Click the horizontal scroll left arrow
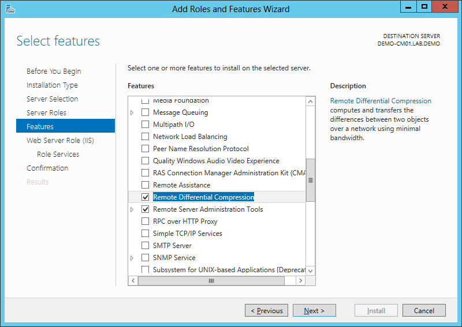Image resolution: width=462 pixels, height=327 pixels. coord(133,280)
